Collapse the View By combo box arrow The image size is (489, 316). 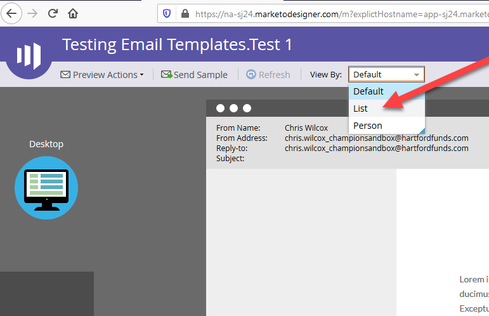click(x=417, y=75)
